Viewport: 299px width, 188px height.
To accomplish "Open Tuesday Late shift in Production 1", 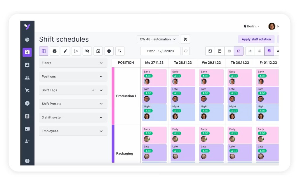I will coord(183,95).
